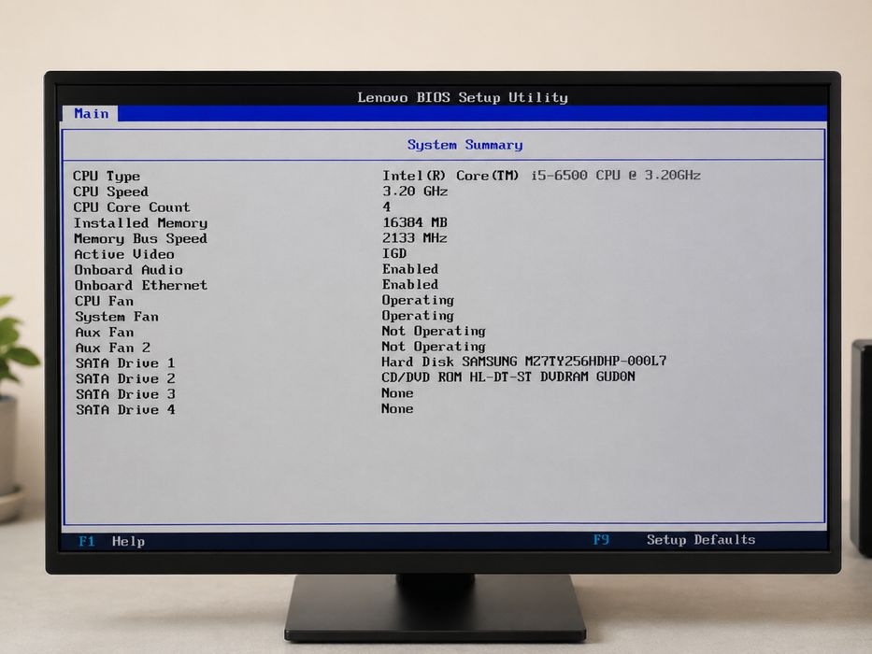The image size is (872, 654).
Task: Select the SATA Drive 4 label
Action: 125,410
